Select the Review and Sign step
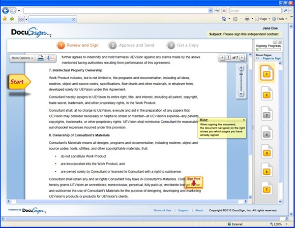 pos(78,45)
